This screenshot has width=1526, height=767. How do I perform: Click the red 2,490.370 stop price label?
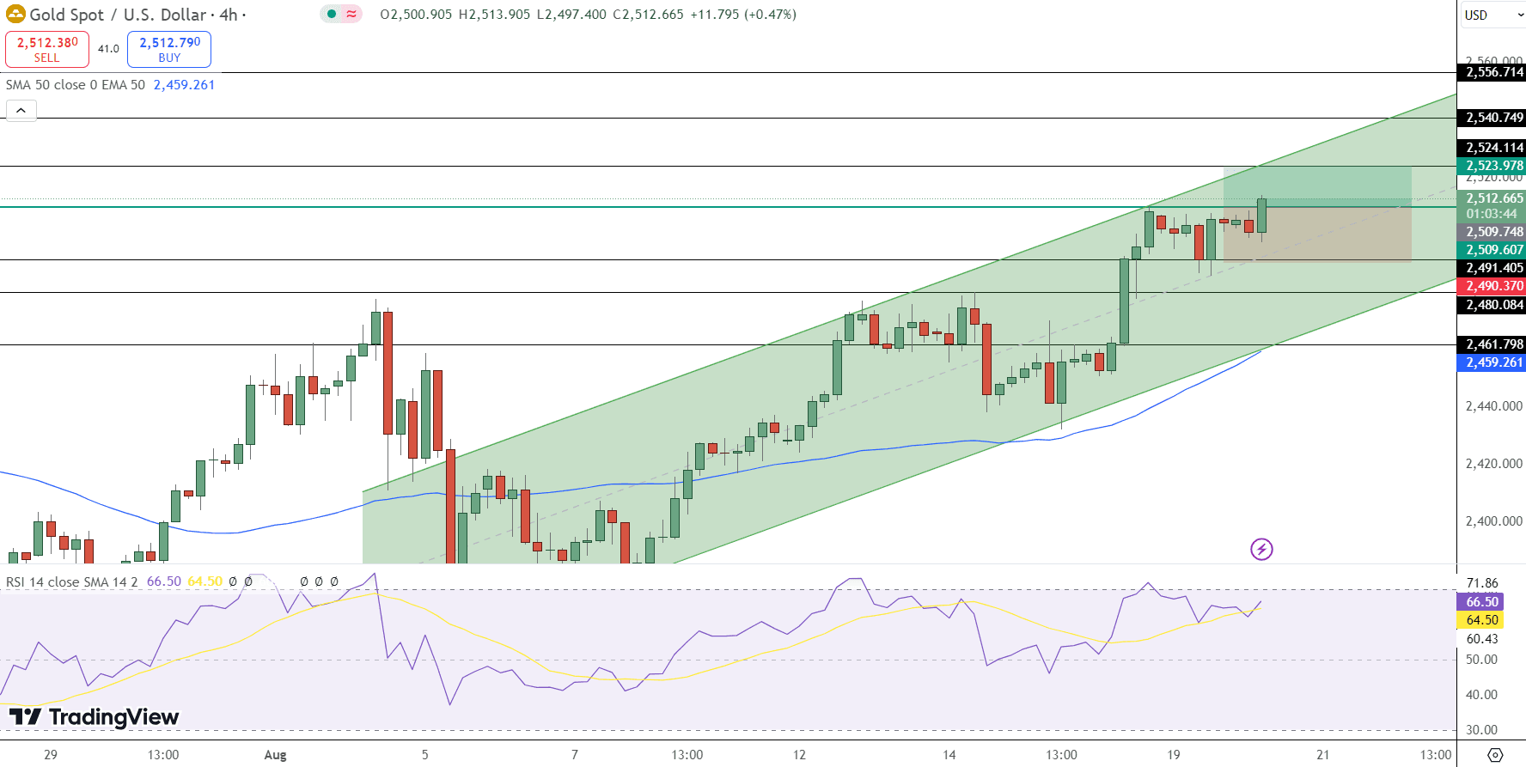click(1493, 286)
